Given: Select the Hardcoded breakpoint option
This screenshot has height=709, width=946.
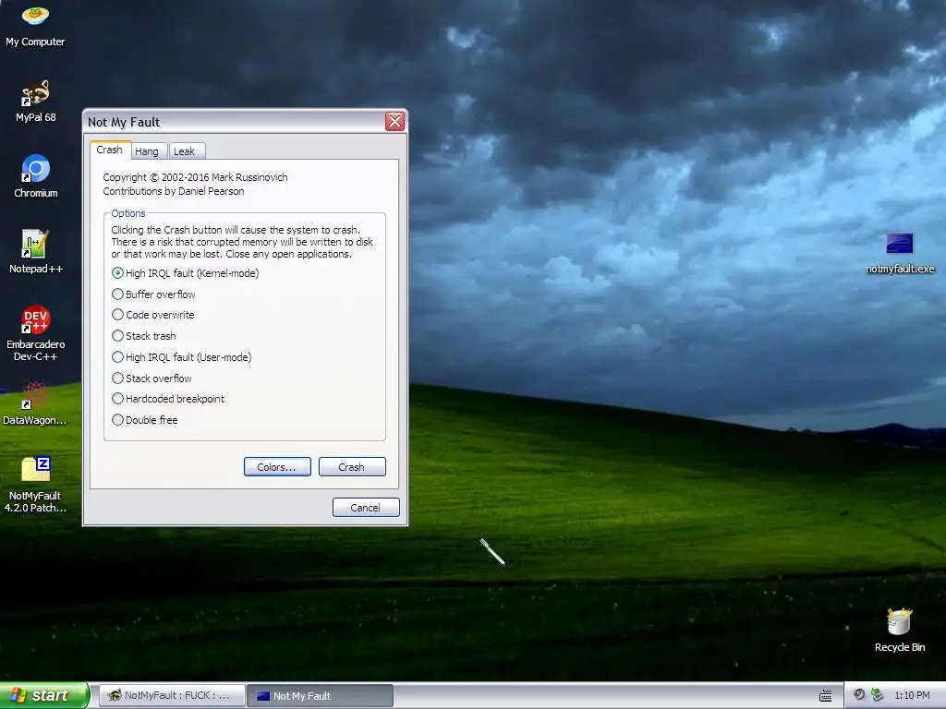Looking at the screenshot, I should coord(168,399).
